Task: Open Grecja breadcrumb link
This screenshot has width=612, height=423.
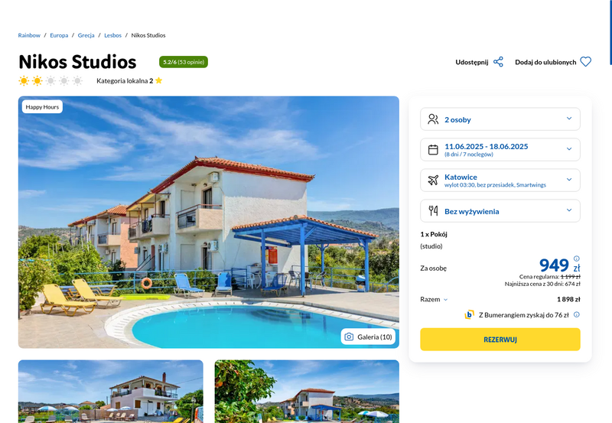Action: [x=86, y=35]
